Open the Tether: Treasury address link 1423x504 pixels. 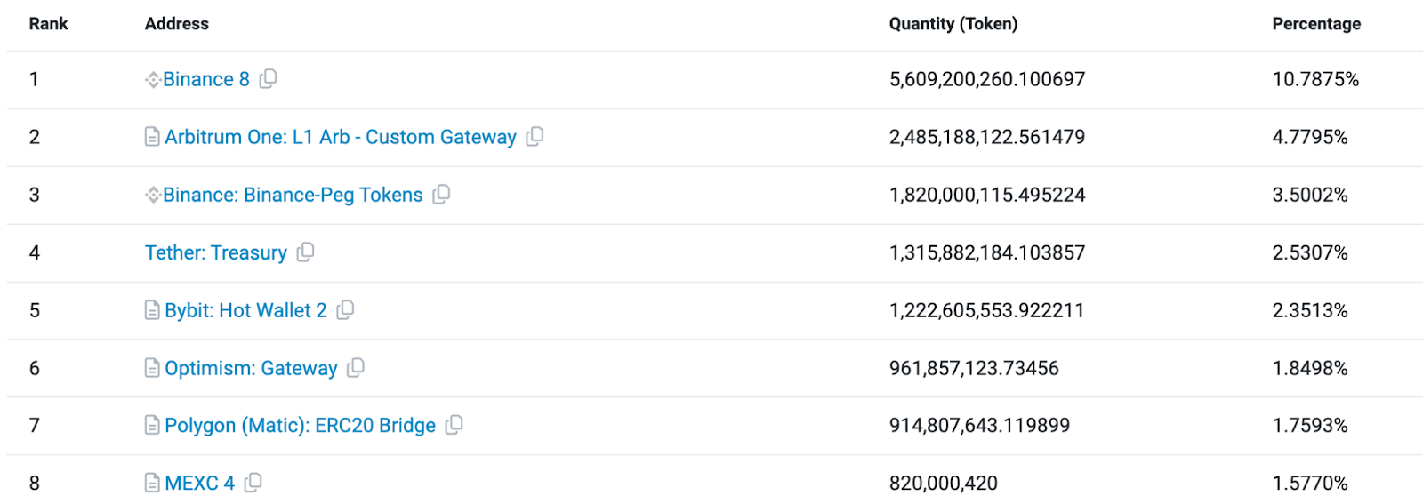click(x=215, y=253)
